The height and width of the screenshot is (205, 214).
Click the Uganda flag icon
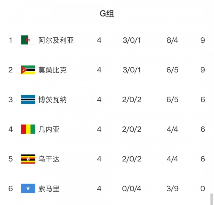(28, 159)
